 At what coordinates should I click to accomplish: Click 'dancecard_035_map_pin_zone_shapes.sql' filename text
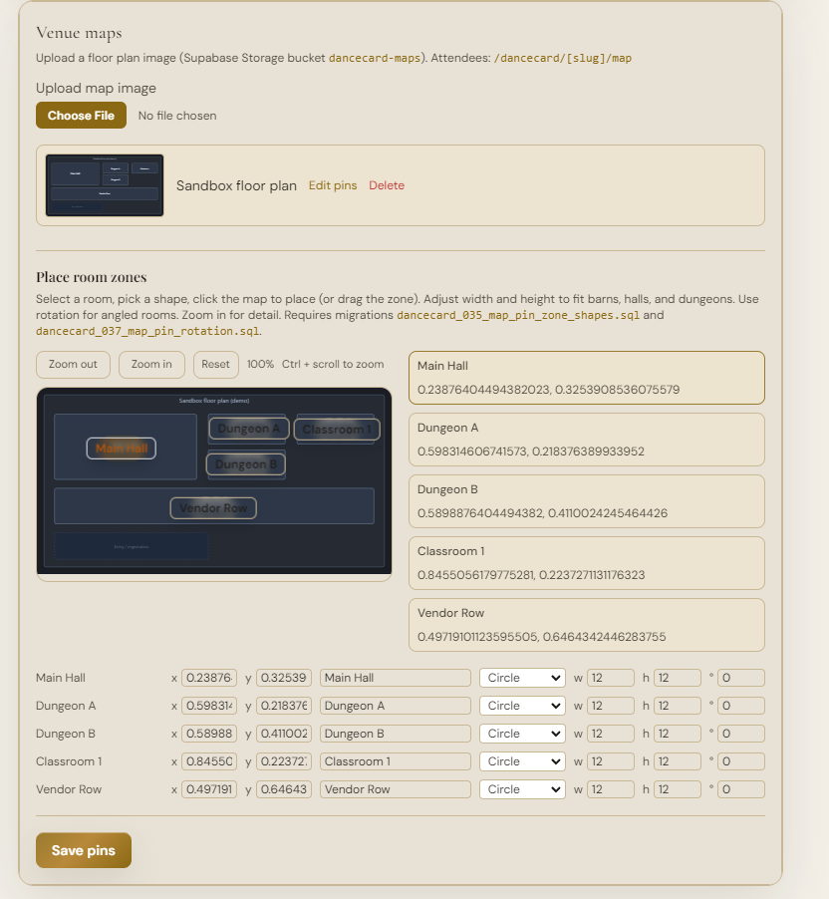tap(518, 315)
